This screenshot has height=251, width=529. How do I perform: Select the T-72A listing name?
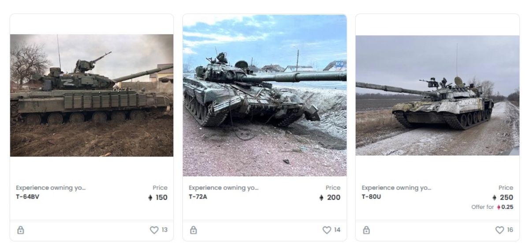point(198,197)
